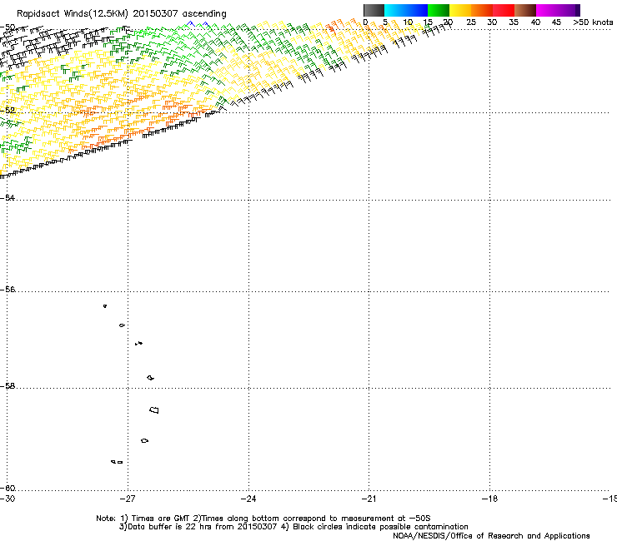This screenshot has width=617, height=541.
Task: Click the -24 longitude axis label
Action: [248, 499]
